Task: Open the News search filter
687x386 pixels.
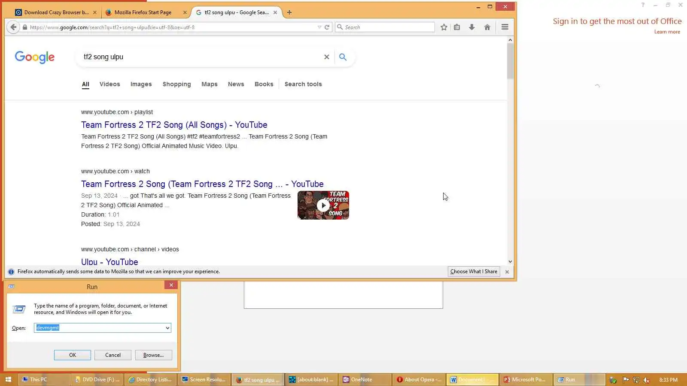Action: click(236, 84)
